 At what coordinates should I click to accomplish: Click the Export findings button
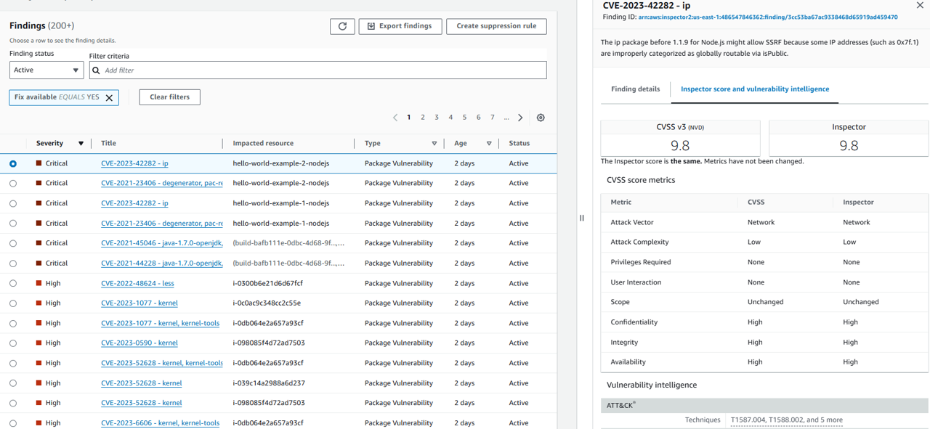pyautogui.click(x=400, y=26)
